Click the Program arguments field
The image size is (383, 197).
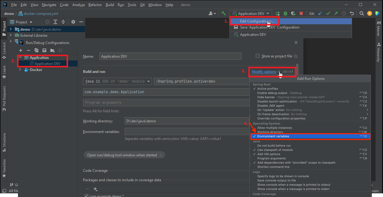tap(167, 103)
